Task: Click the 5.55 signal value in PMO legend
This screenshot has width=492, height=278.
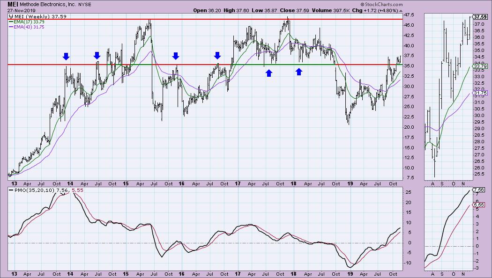Action: click(x=77, y=190)
